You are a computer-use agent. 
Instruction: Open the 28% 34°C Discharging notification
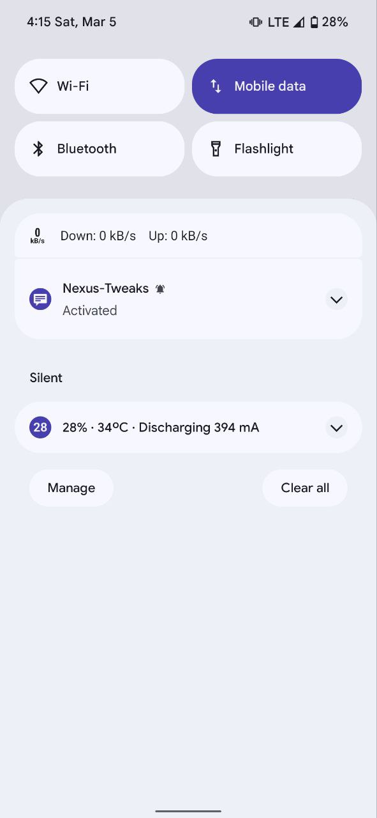[188, 428]
